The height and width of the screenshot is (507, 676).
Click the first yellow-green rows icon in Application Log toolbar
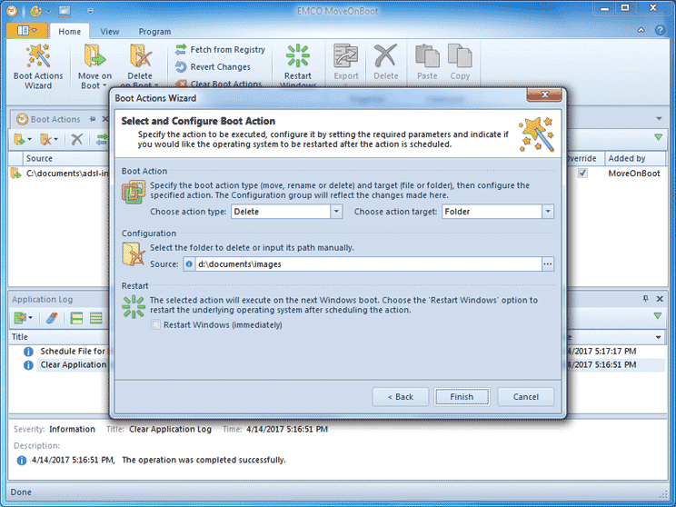point(76,318)
